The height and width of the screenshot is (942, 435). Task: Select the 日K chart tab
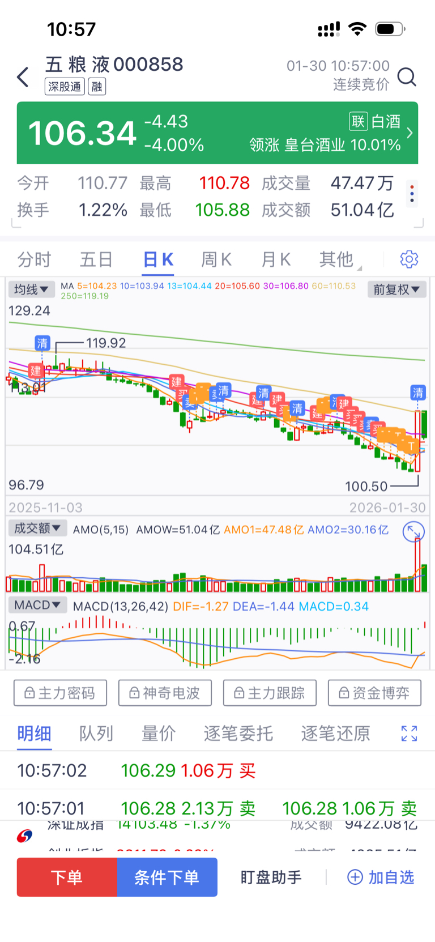click(x=158, y=259)
